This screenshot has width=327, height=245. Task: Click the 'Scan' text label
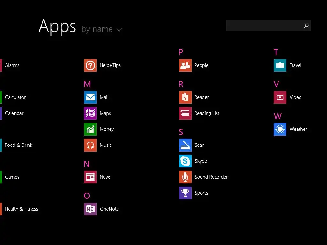200,145
